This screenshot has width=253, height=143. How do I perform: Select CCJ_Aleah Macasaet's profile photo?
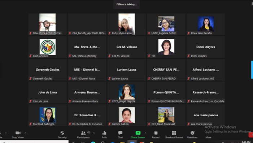pos(166,115)
